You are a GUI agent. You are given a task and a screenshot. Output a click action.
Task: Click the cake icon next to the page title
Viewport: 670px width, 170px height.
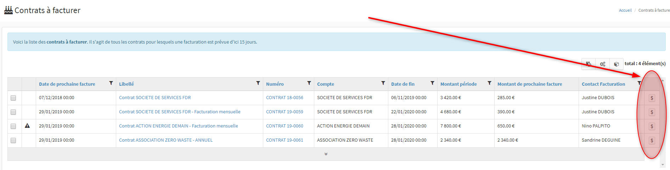(9, 10)
